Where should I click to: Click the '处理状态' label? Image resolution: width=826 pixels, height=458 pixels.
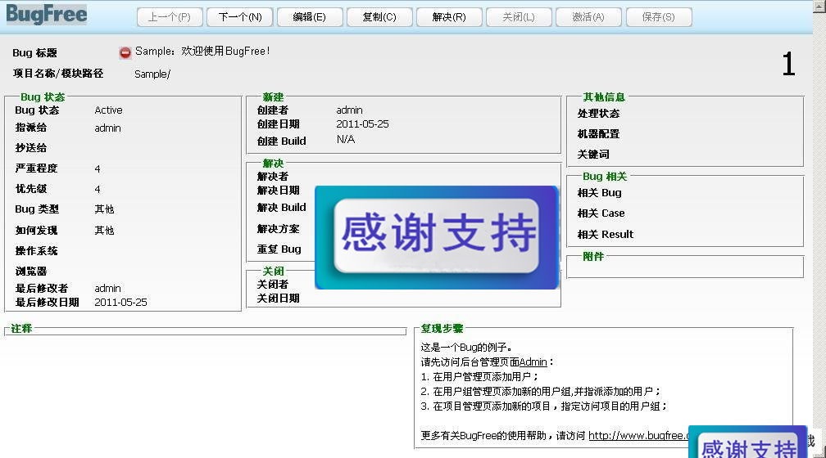tap(598, 114)
